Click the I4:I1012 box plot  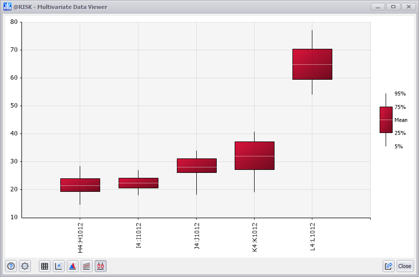point(138,183)
